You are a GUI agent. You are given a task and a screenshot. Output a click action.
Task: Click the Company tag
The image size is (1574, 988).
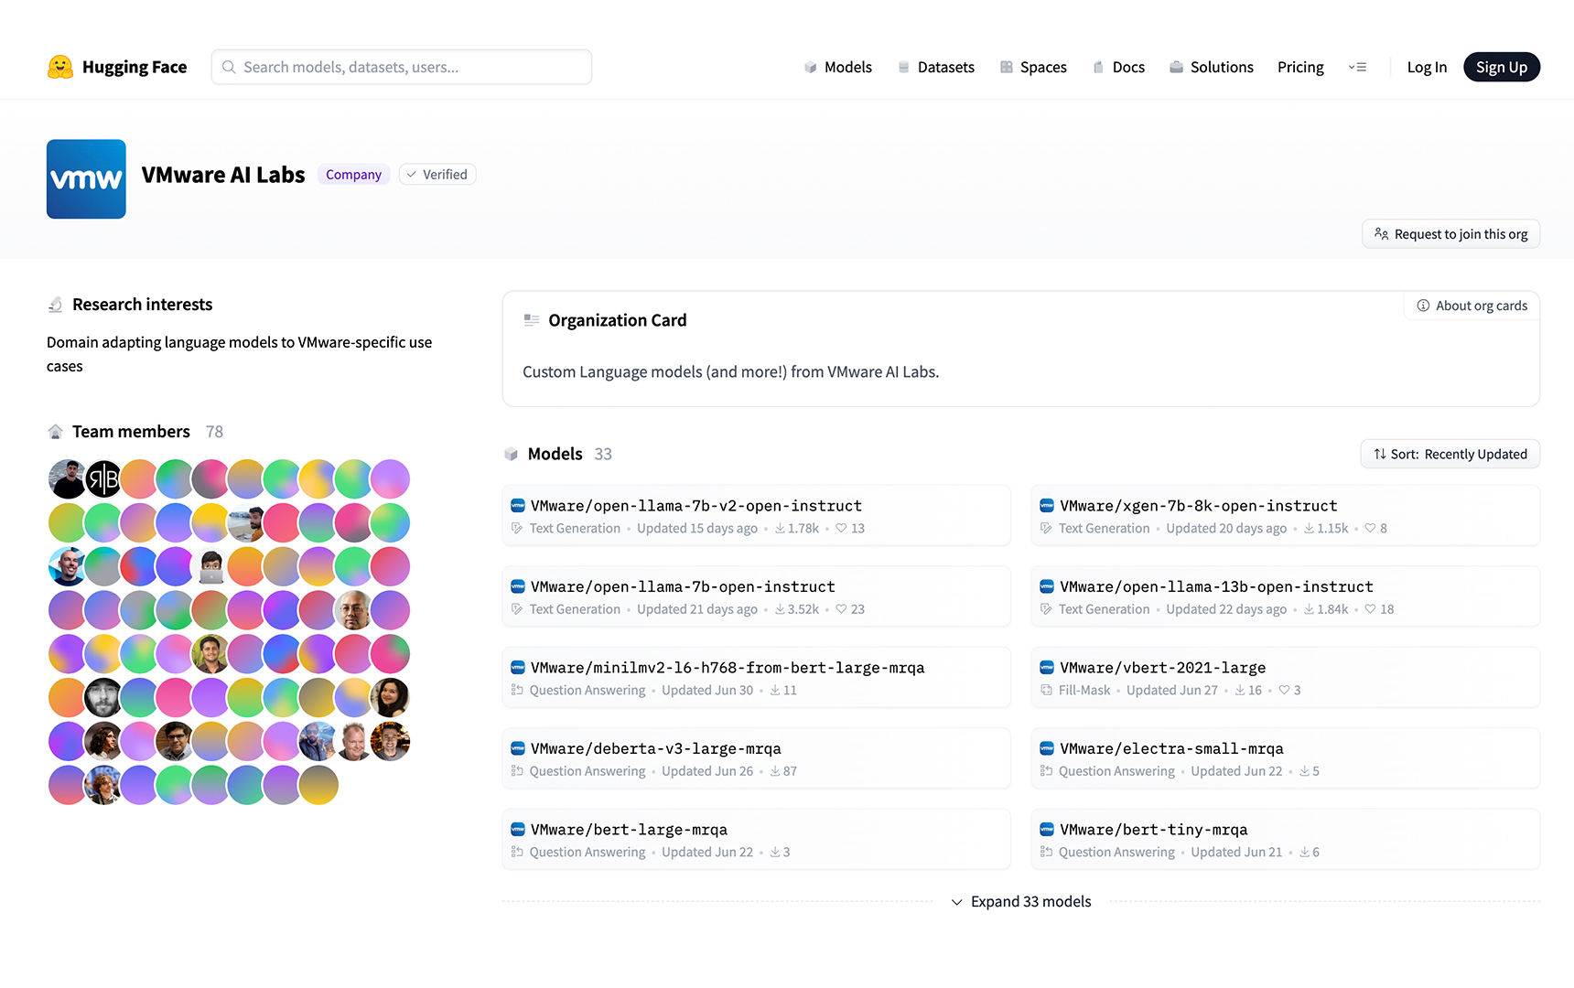coord(353,175)
